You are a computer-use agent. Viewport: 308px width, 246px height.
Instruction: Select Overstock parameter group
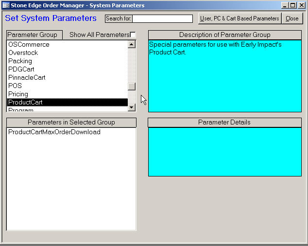(67, 53)
